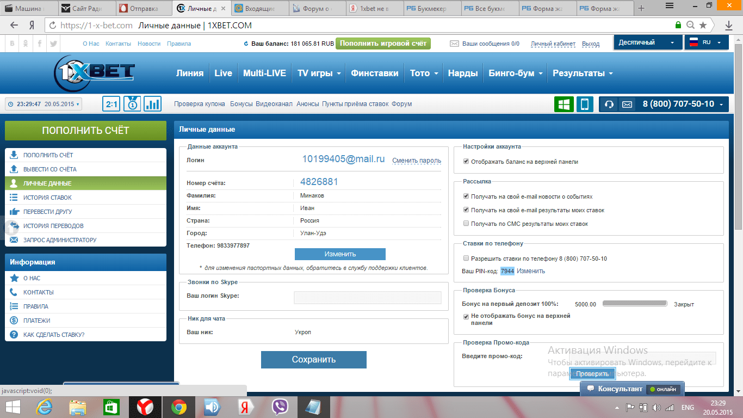This screenshot has height=418, width=743.
Task: Open the browser downloads arrow icon
Action: [729, 25]
